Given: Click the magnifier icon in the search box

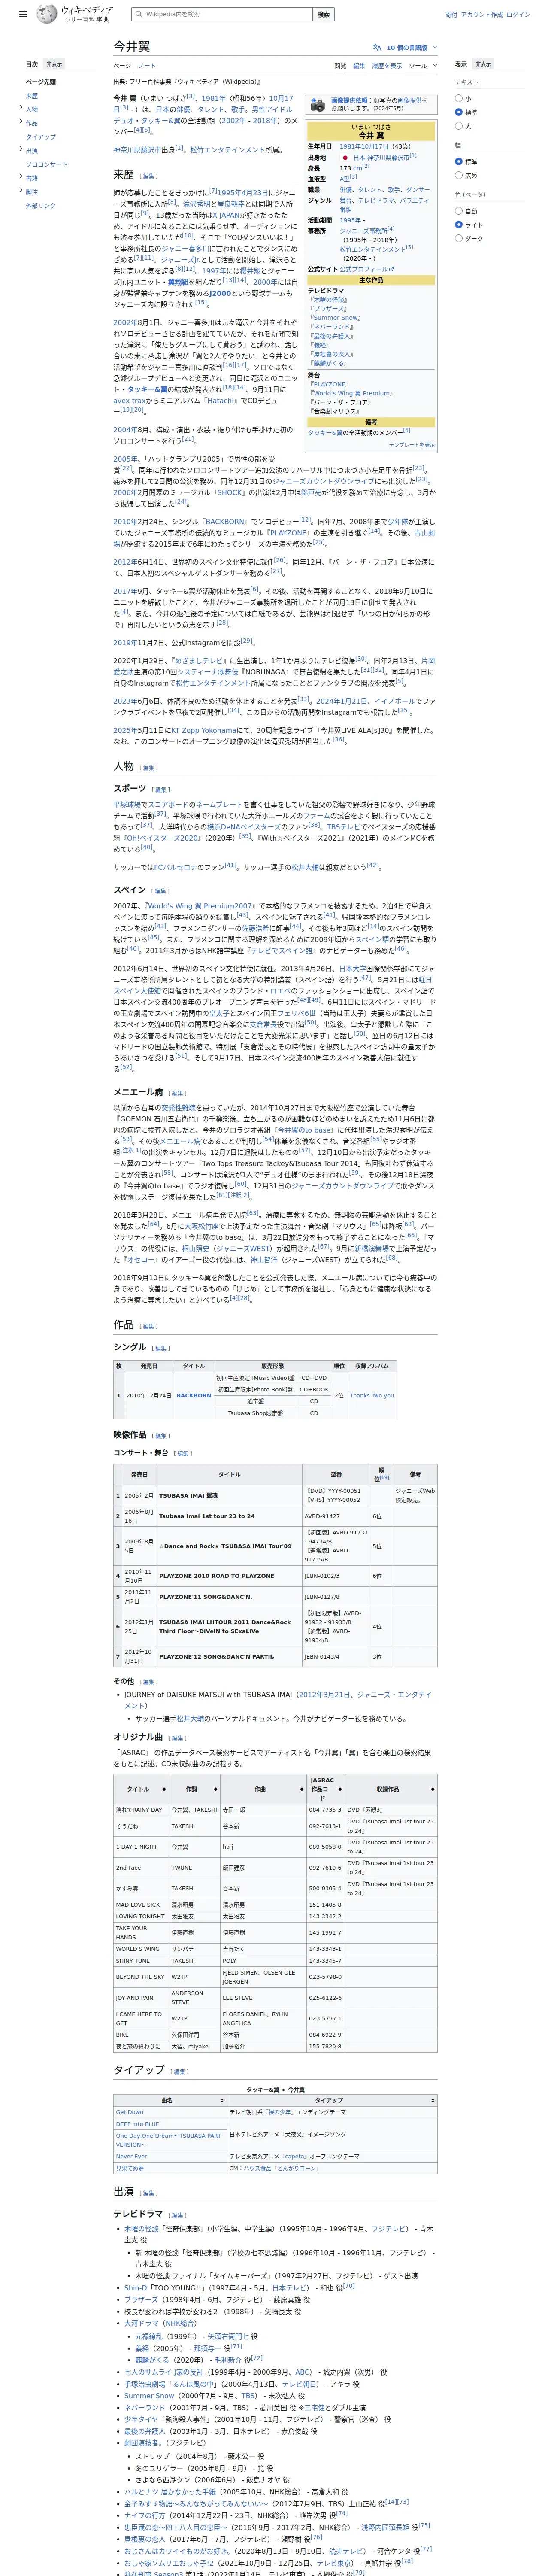Looking at the screenshot, I should coord(138,15).
